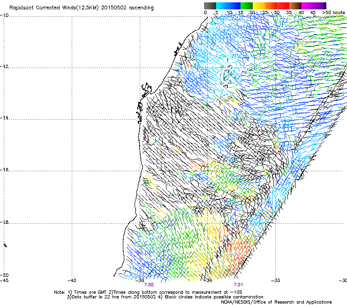The width and height of the screenshot is (347, 305).
Task: Click the magenta 40–45 knots legend swatch
Action: click(x=308, y=6)
